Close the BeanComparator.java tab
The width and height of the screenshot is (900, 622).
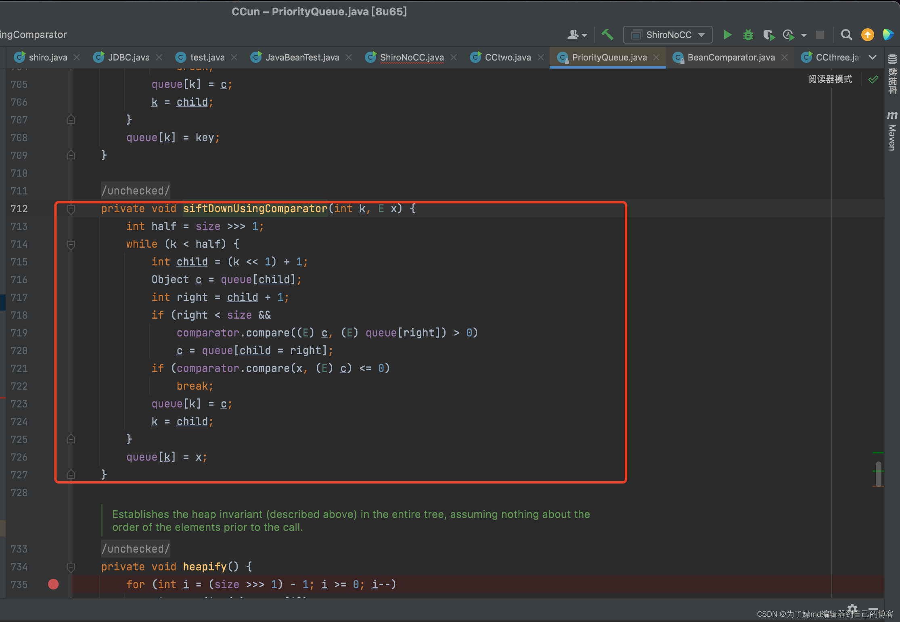tap(785, 57)
